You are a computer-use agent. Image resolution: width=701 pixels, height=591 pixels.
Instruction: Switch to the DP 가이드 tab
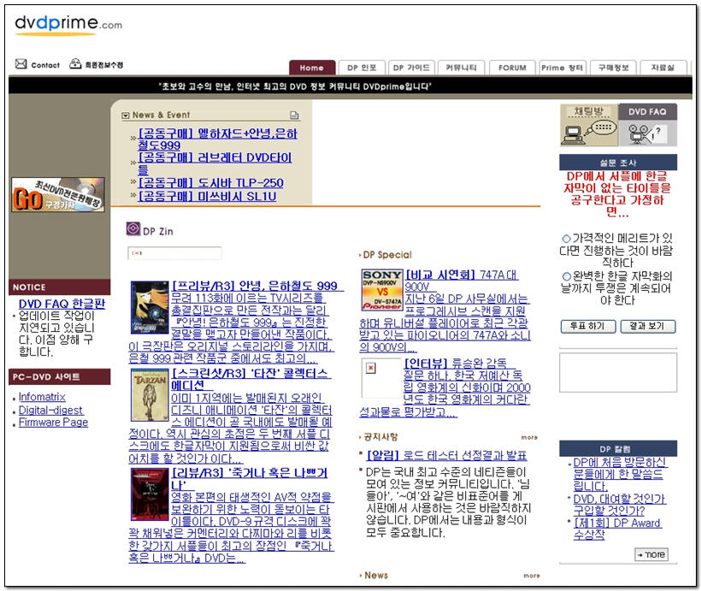pos(411,68)
